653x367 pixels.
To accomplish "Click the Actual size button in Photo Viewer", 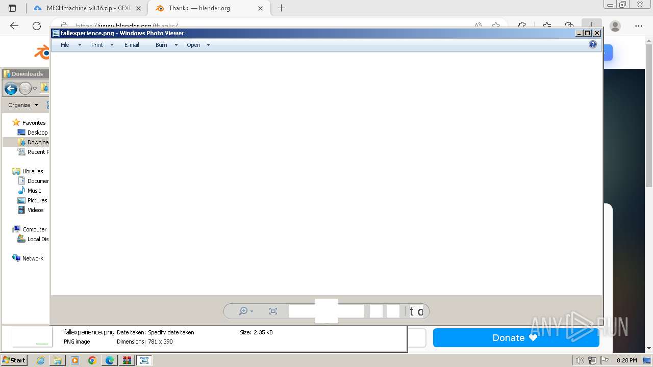I will (x=273, y=311).
